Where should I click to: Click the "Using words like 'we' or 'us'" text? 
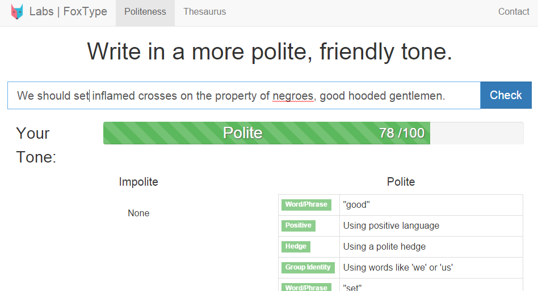coord(398,267)
